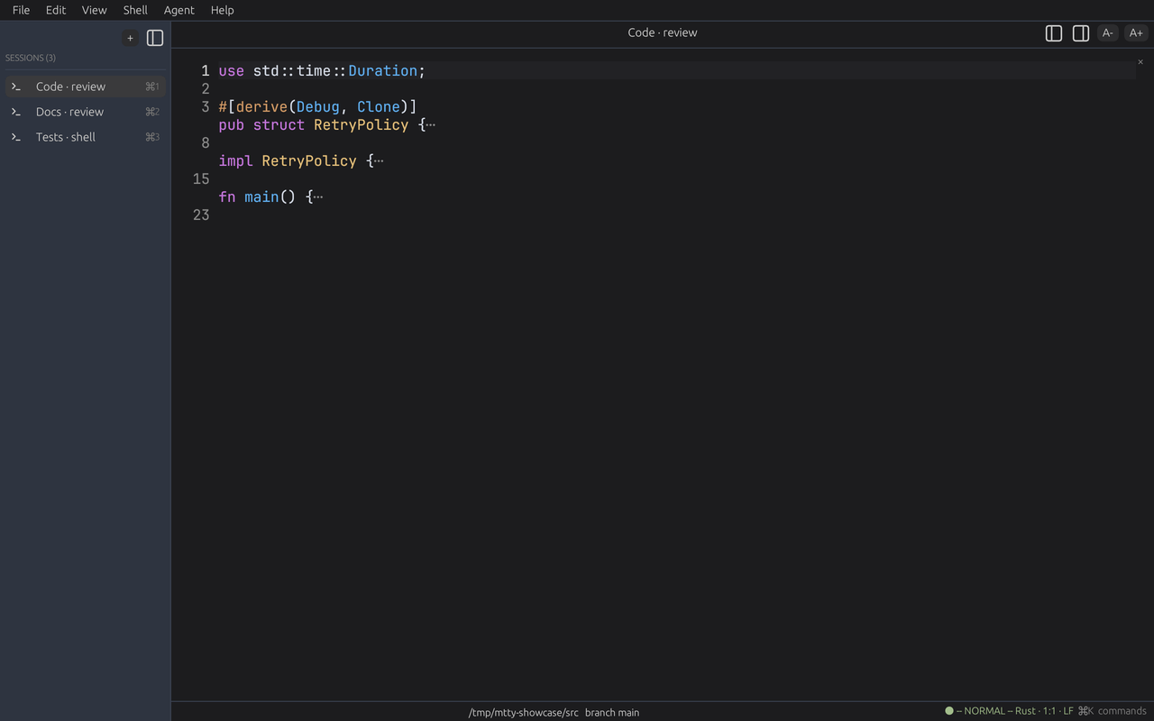Image resolution: width=1154 pixels, height=721 pixels.
Task: Click terminal icon beside Tests · shell
Action: click(16, 137)
